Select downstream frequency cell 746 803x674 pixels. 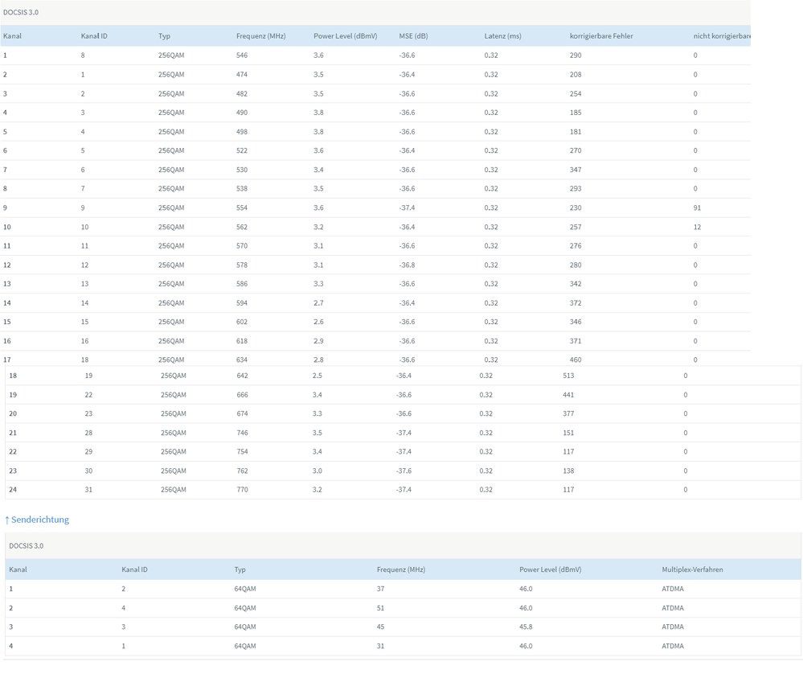click(x=242, y=433)
